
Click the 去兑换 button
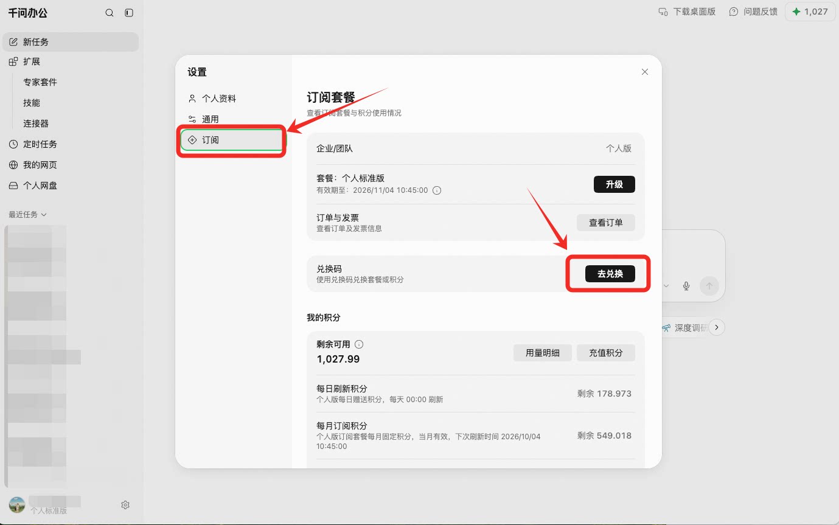(x=610, y=274)
